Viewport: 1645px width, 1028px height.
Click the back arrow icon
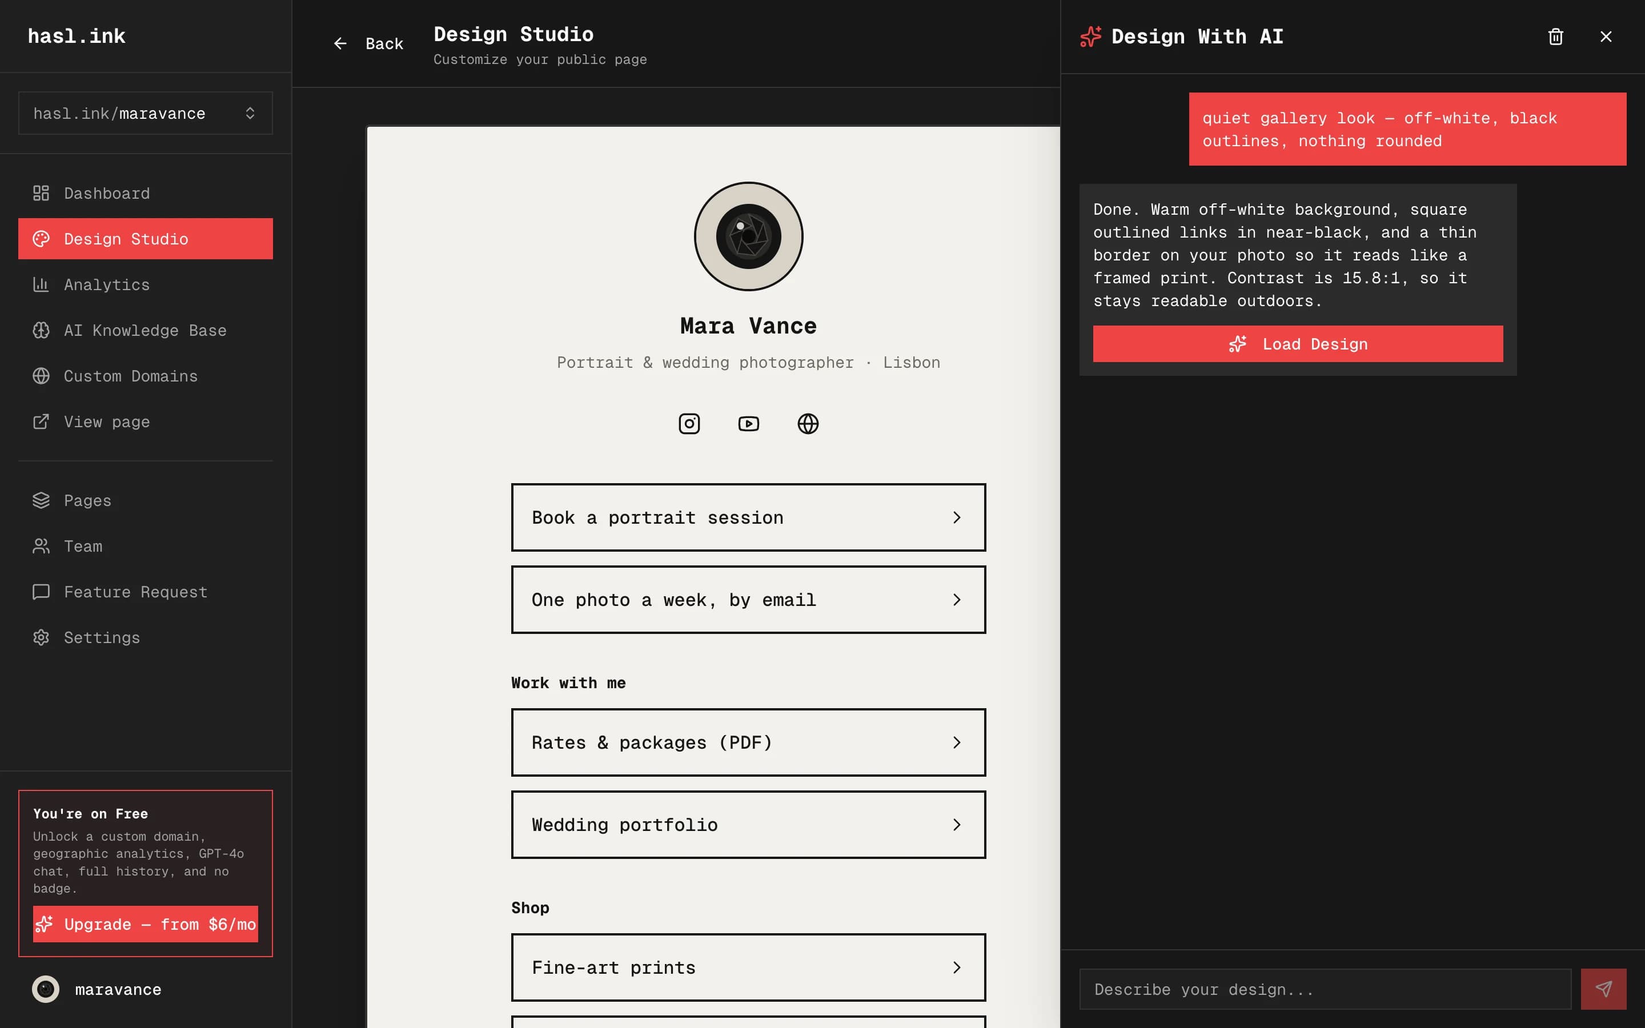point(340,43)
